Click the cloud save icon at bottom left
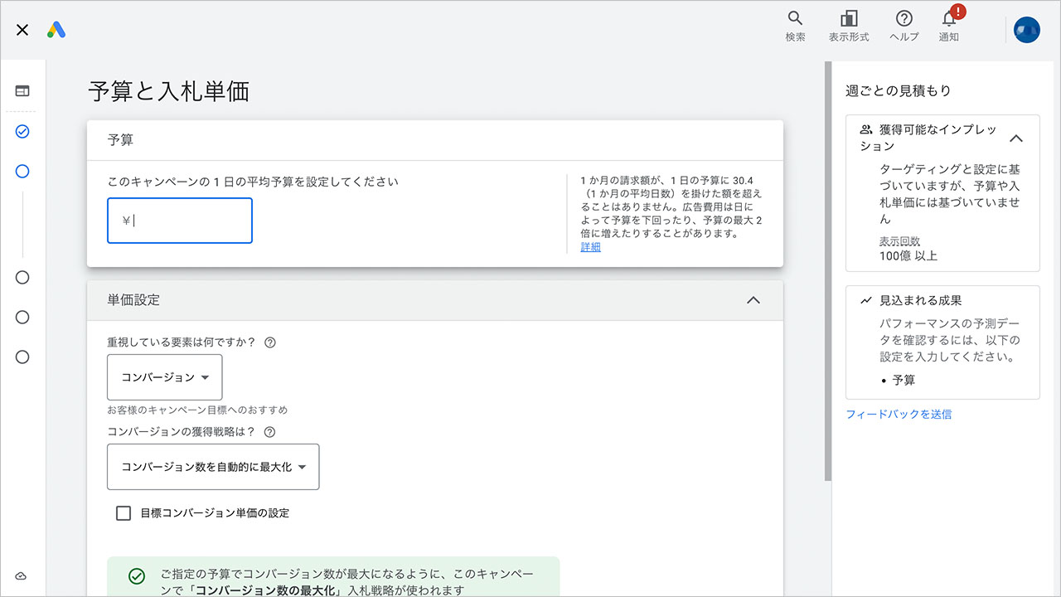The height and width of the screenshot is (597, 1061). (x=22, y=576)
